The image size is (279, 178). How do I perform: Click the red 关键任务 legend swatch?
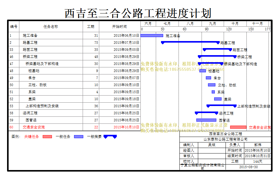(47, 137)
